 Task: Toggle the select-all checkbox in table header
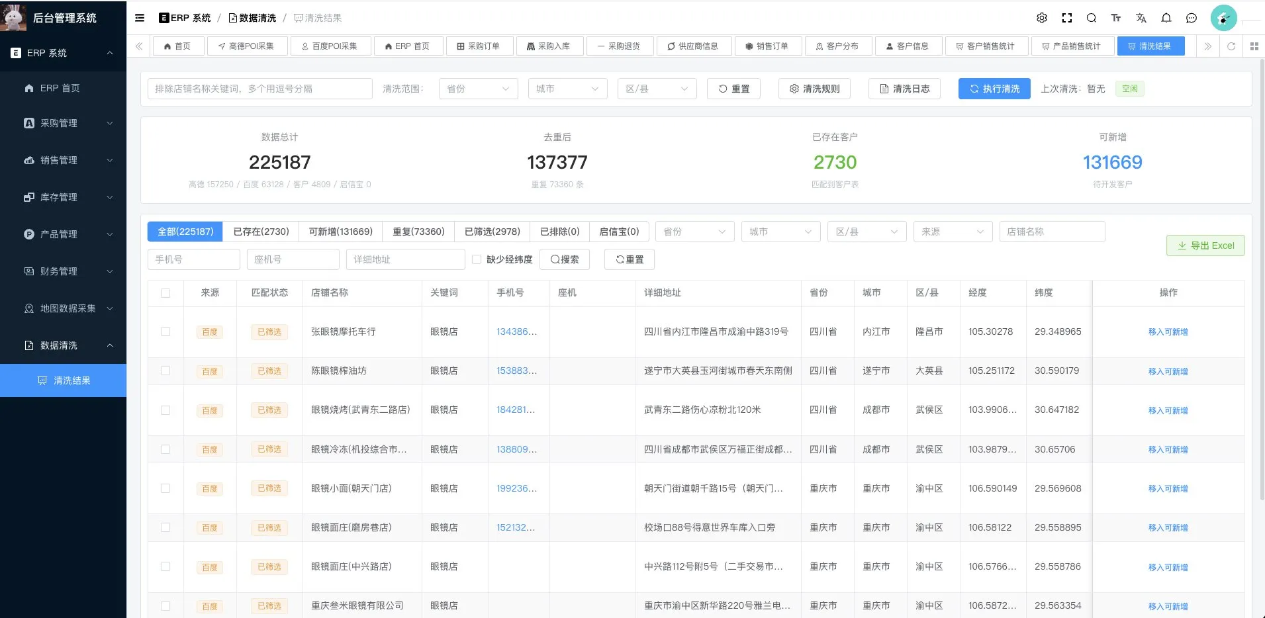pos(165,293)
